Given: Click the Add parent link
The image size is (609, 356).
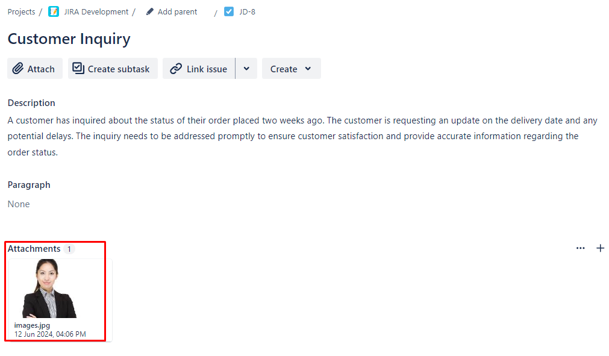Looking at the screenshot, I should pos(177,11).
